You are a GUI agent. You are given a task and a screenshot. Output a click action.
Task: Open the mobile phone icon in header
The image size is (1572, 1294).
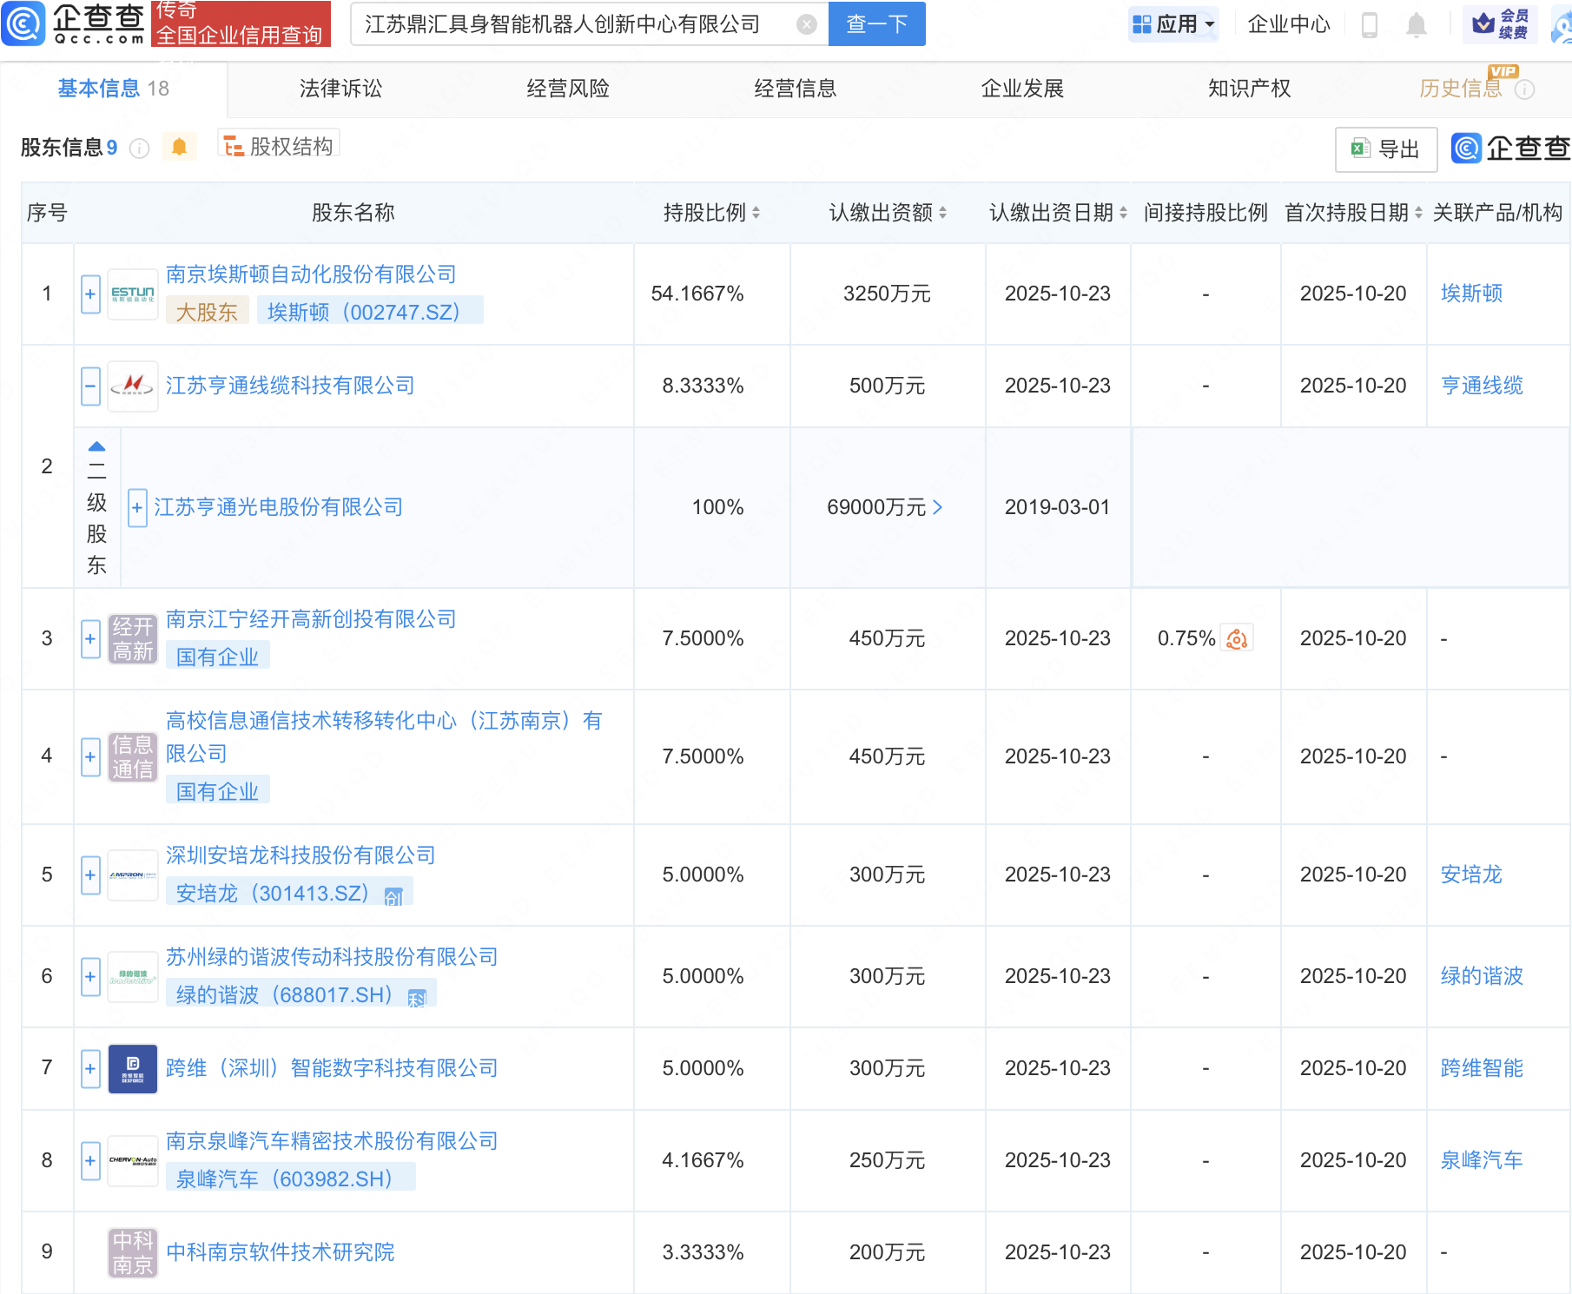[1370, 24]
